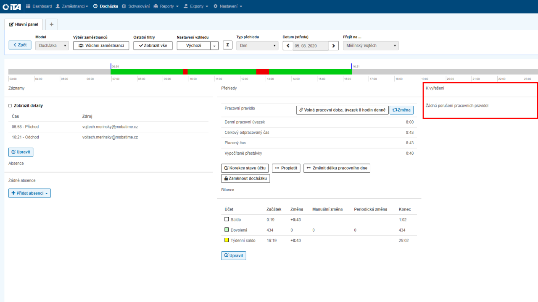Toggle the yellow Týdenní saldo box
Viewport: 538px width, 302px height.
pyautogui.click(x=227, y=240)
